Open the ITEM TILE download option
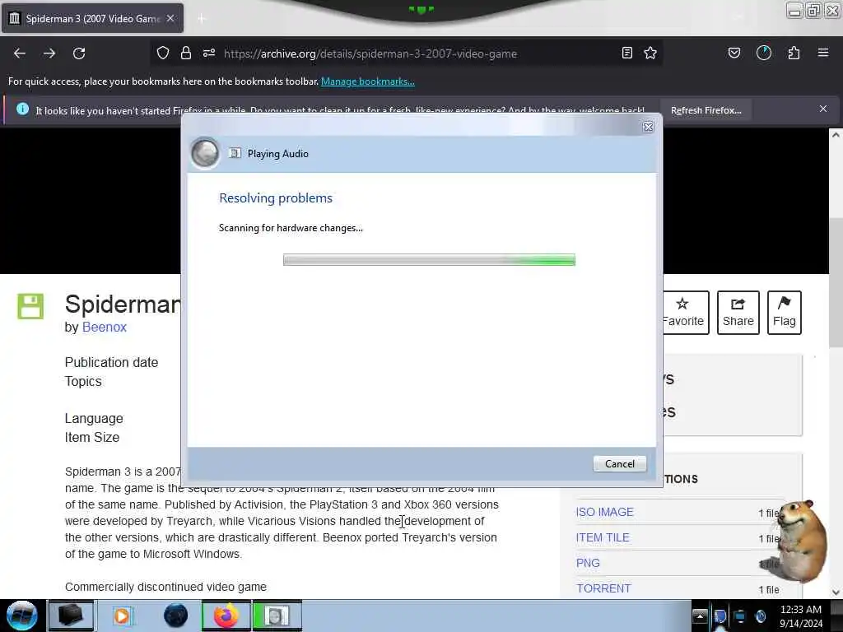 [x=603, y=537]
